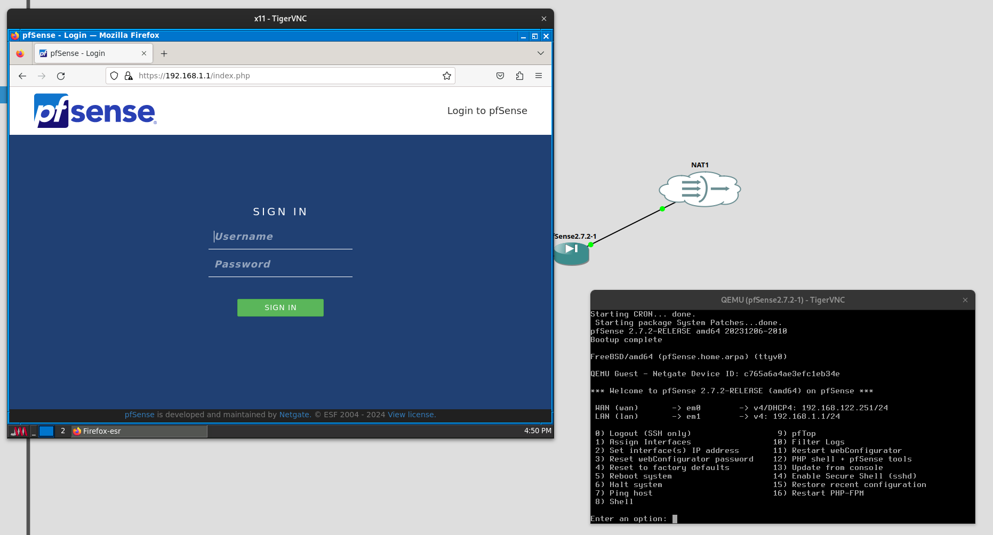Expand the list all tabs chevron
This screenshot has width=993, height=535.
click(x=541, y=53)
